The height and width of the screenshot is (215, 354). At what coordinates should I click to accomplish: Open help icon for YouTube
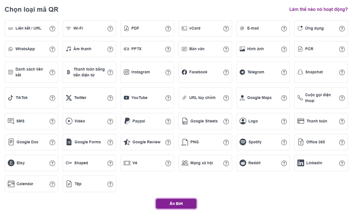[x=168, y=98]
